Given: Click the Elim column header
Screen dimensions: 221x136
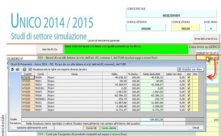Looking at the screenshot, I should (x=195, y=74).
